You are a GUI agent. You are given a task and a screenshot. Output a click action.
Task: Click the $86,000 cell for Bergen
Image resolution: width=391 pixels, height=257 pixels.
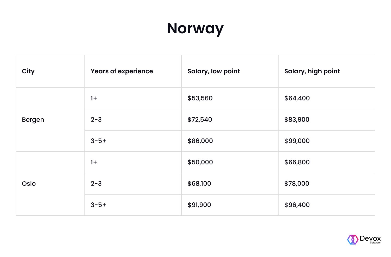click(230, 141)
